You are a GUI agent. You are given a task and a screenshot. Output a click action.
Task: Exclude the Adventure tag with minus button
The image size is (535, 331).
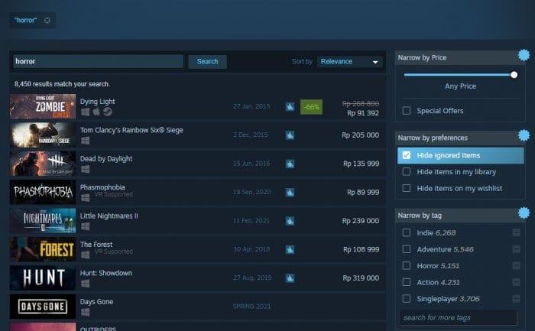(516, 249)
